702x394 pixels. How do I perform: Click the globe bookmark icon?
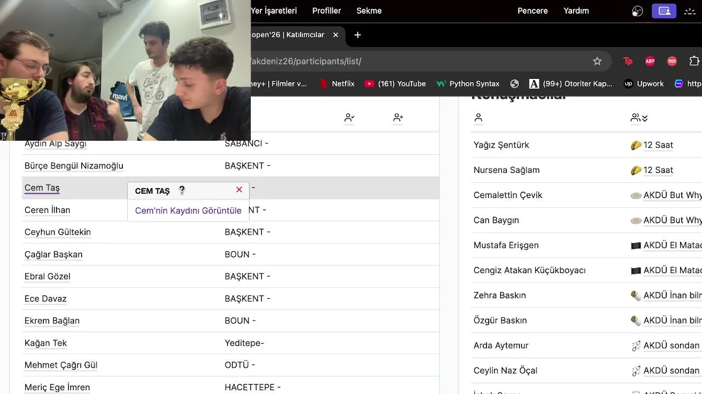514,84
